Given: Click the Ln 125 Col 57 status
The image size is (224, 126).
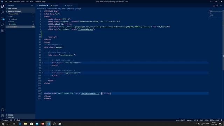Looking at the screenshot, I should click(x=180, y=120).
